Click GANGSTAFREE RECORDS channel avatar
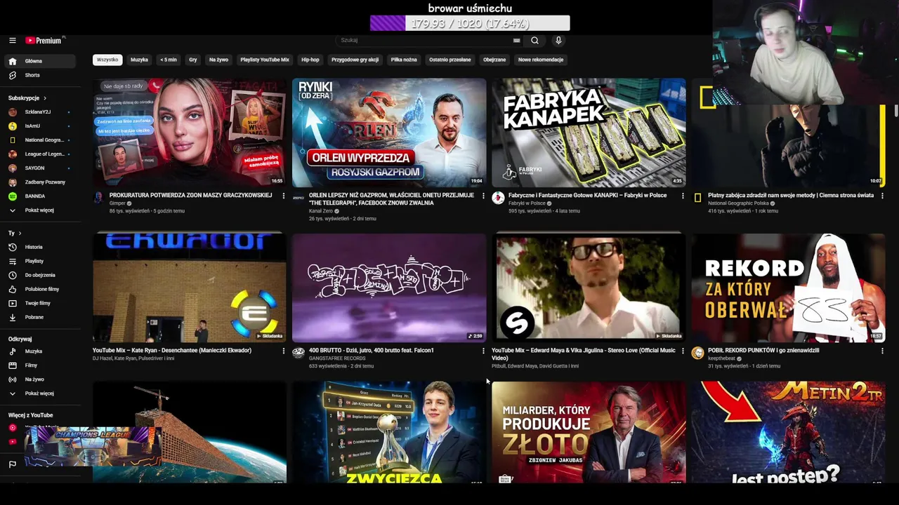 pos(298,353)
